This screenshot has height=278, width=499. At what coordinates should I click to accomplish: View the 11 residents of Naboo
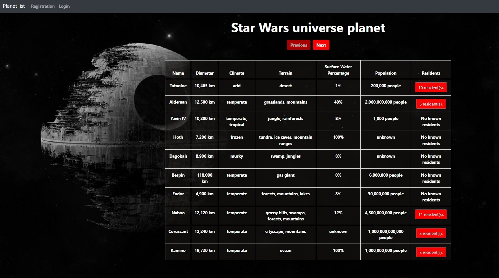point(431,214)
